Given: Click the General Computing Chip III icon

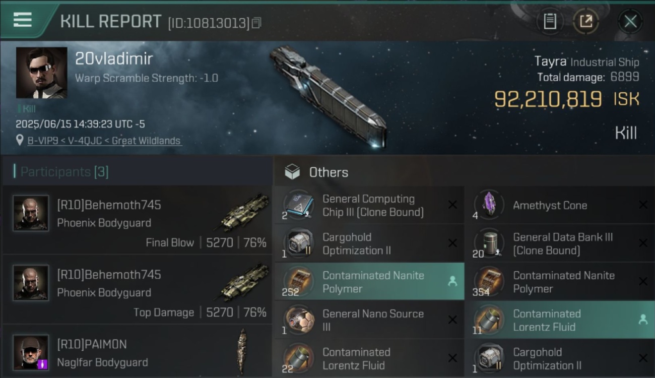Looking at the screenshot, I should point(298,205).
